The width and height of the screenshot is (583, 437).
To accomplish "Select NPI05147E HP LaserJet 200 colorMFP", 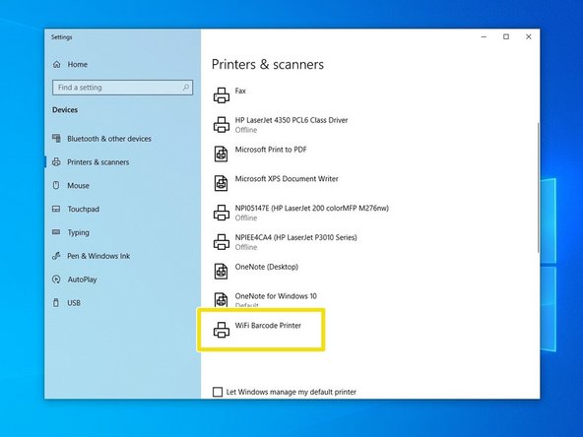I will pyautogui.click(x=311, y=208).
